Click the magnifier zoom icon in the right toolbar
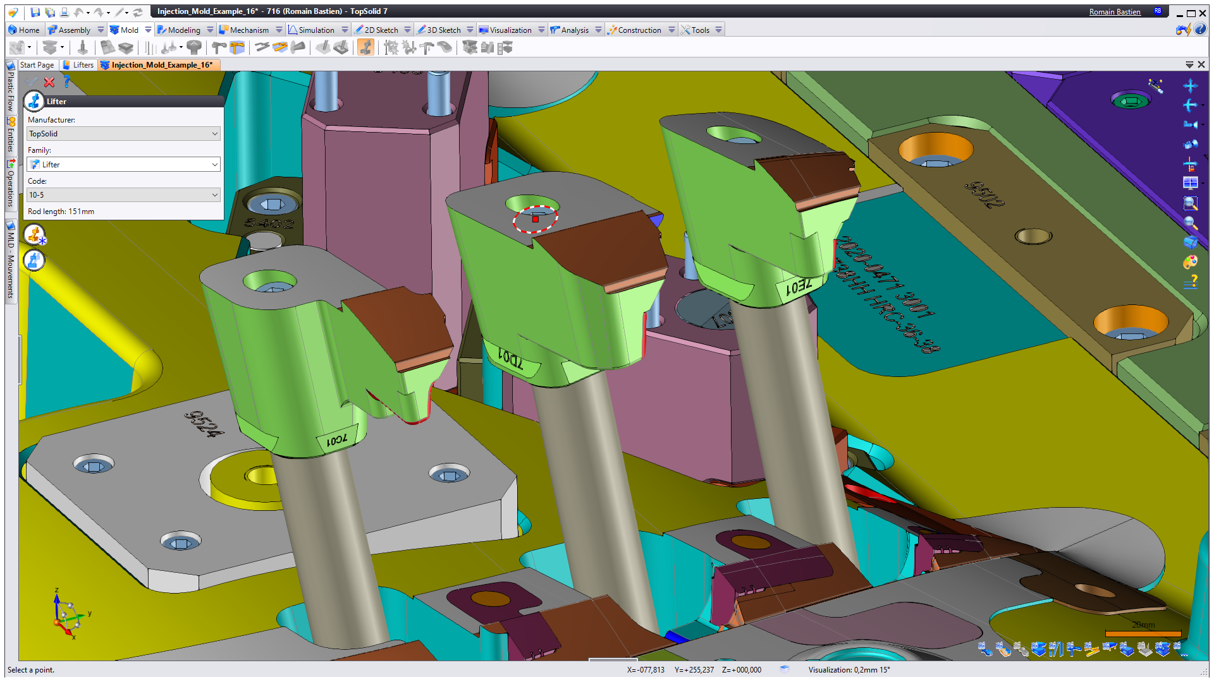The height and width of the screenshot is (682, 1214). pos(1190,223)
